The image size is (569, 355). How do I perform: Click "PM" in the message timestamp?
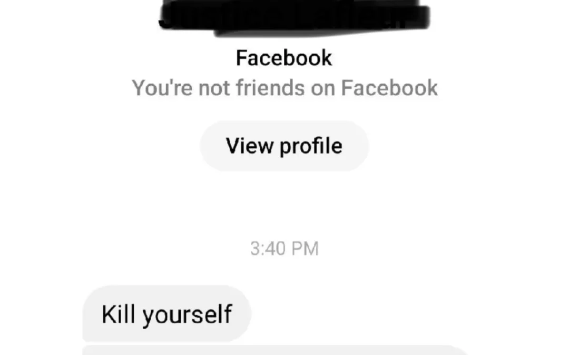click(x=305, y=249)
